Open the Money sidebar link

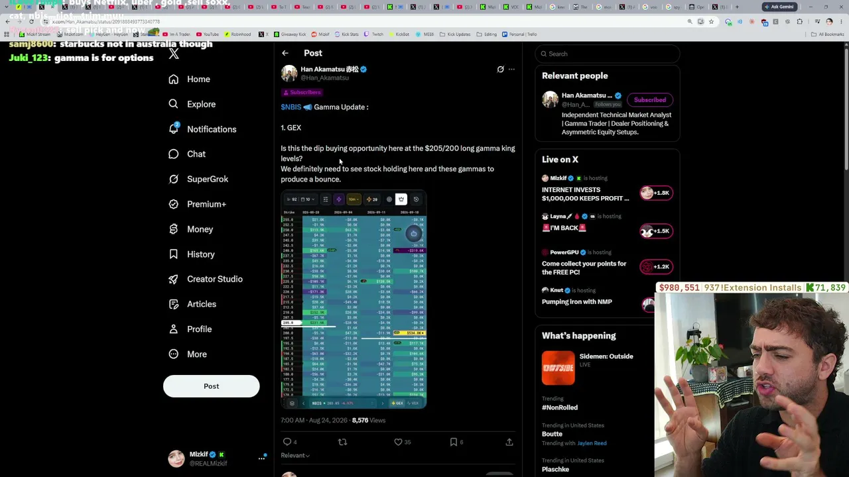200,229
